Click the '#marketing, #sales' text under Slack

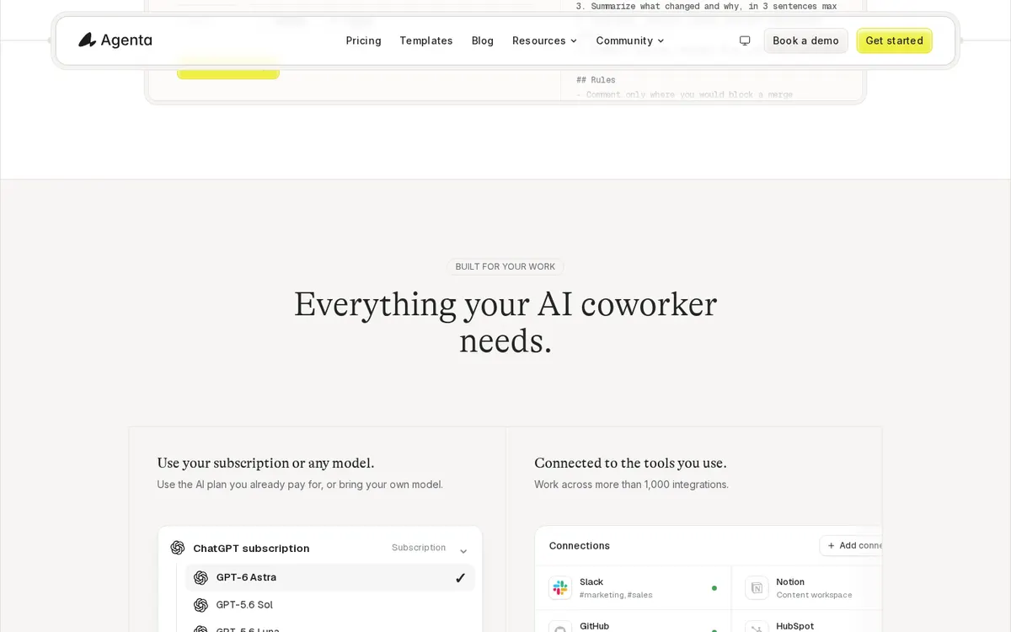[x=616, y=595]
